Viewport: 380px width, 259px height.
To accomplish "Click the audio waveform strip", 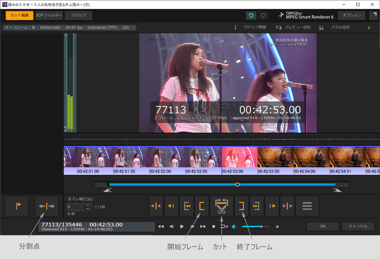I will pyautogui.click(x=221, y=139).
